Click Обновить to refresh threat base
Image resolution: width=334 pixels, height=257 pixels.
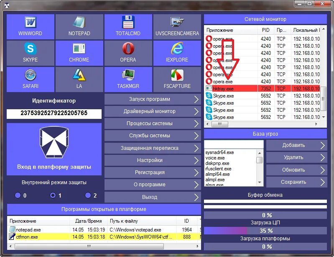tap(296, 170)
